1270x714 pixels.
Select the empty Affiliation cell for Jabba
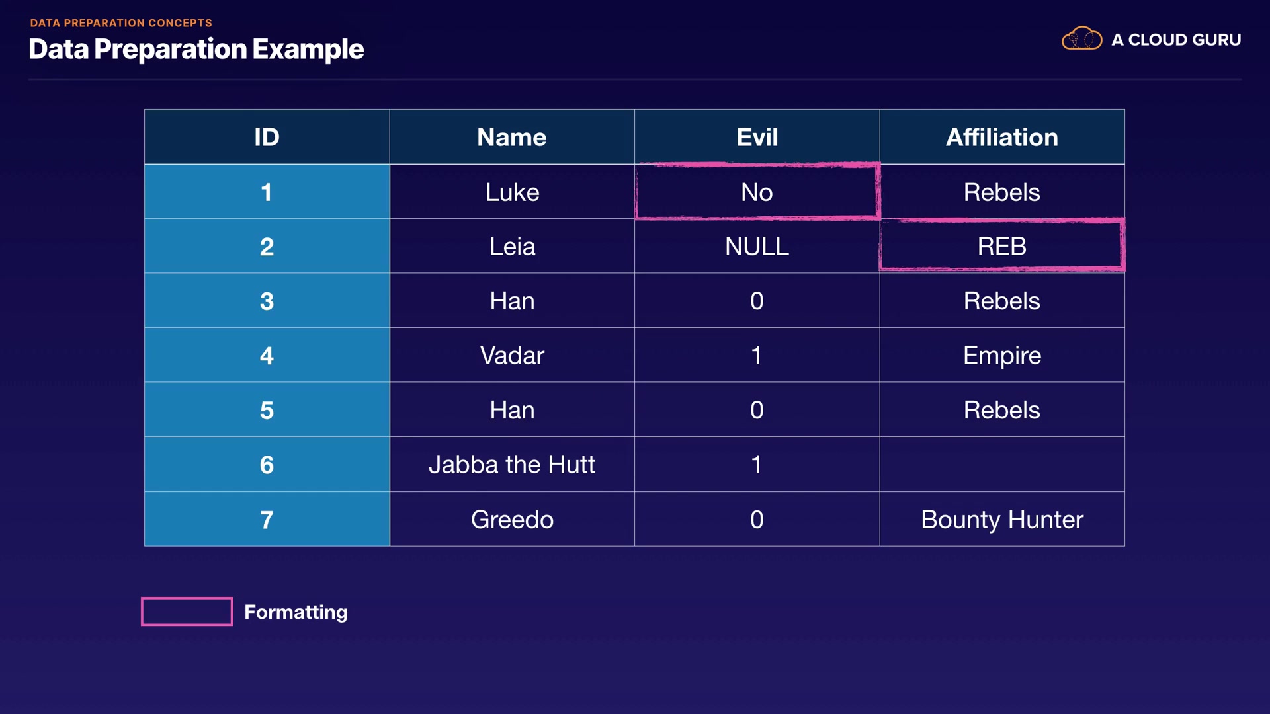pyautogui.click(x=1001, y=464)
